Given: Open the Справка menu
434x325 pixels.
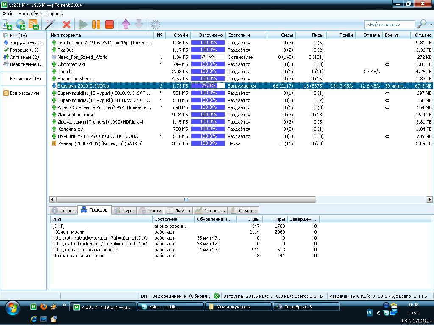Looking at the screenshot, I should tap(56, 14).
